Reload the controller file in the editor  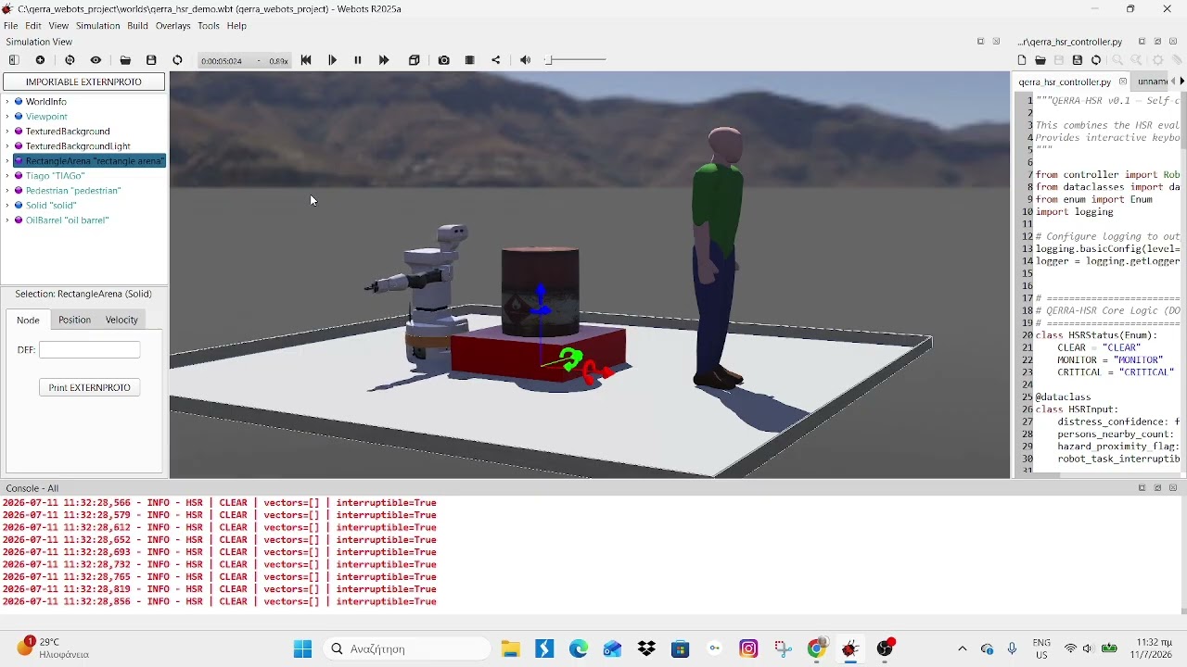tap(1096, 60)
